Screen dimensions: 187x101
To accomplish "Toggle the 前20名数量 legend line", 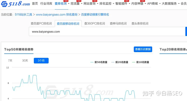I will (x=120, y=62).
